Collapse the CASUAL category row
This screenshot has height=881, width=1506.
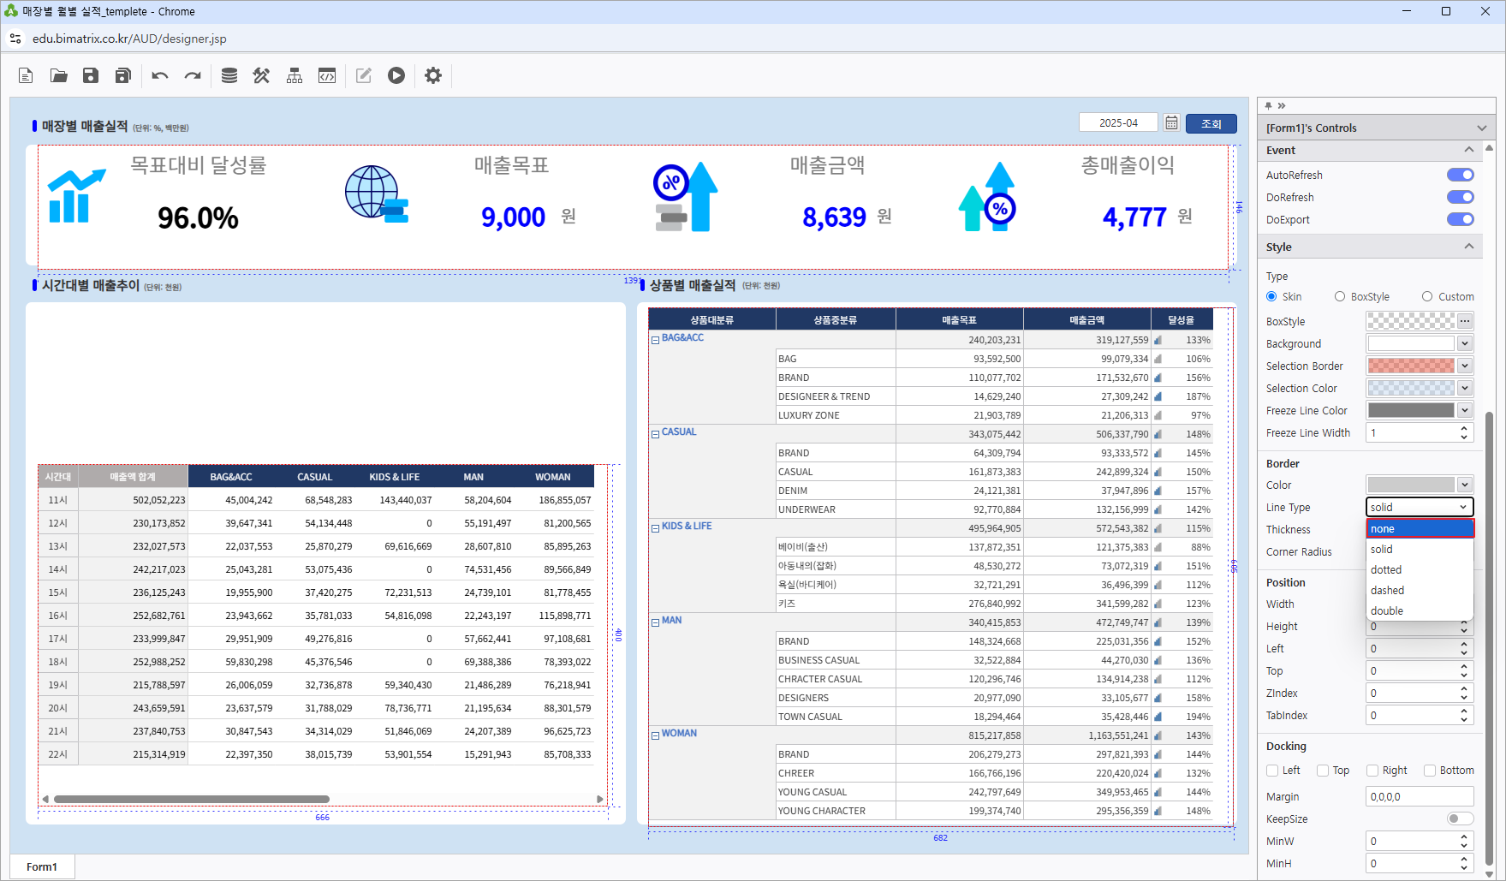coord(655,434)
